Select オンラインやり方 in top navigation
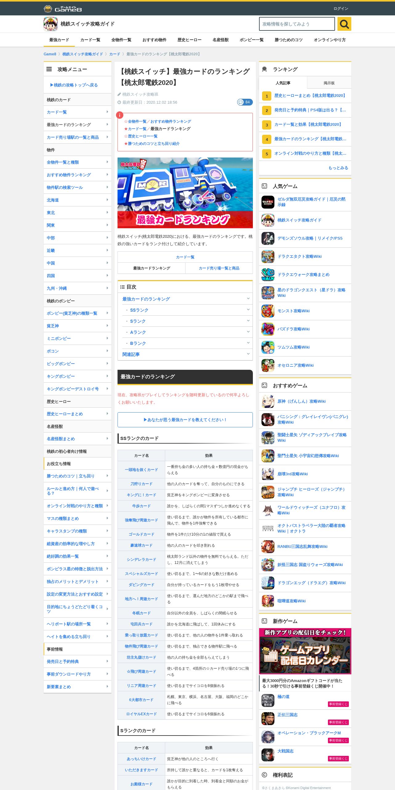 click(x=330, y=40)
